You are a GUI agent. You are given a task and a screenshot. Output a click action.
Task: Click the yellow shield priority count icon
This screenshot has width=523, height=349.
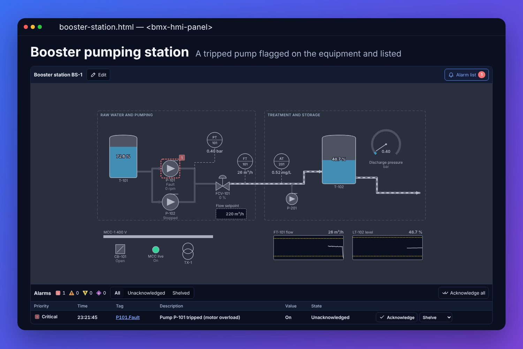(x=85, y=293)
